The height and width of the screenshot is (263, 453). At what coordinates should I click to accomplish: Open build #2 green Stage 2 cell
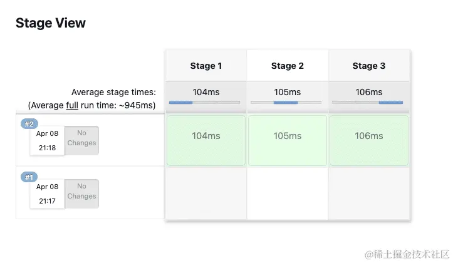coord(288,140)
